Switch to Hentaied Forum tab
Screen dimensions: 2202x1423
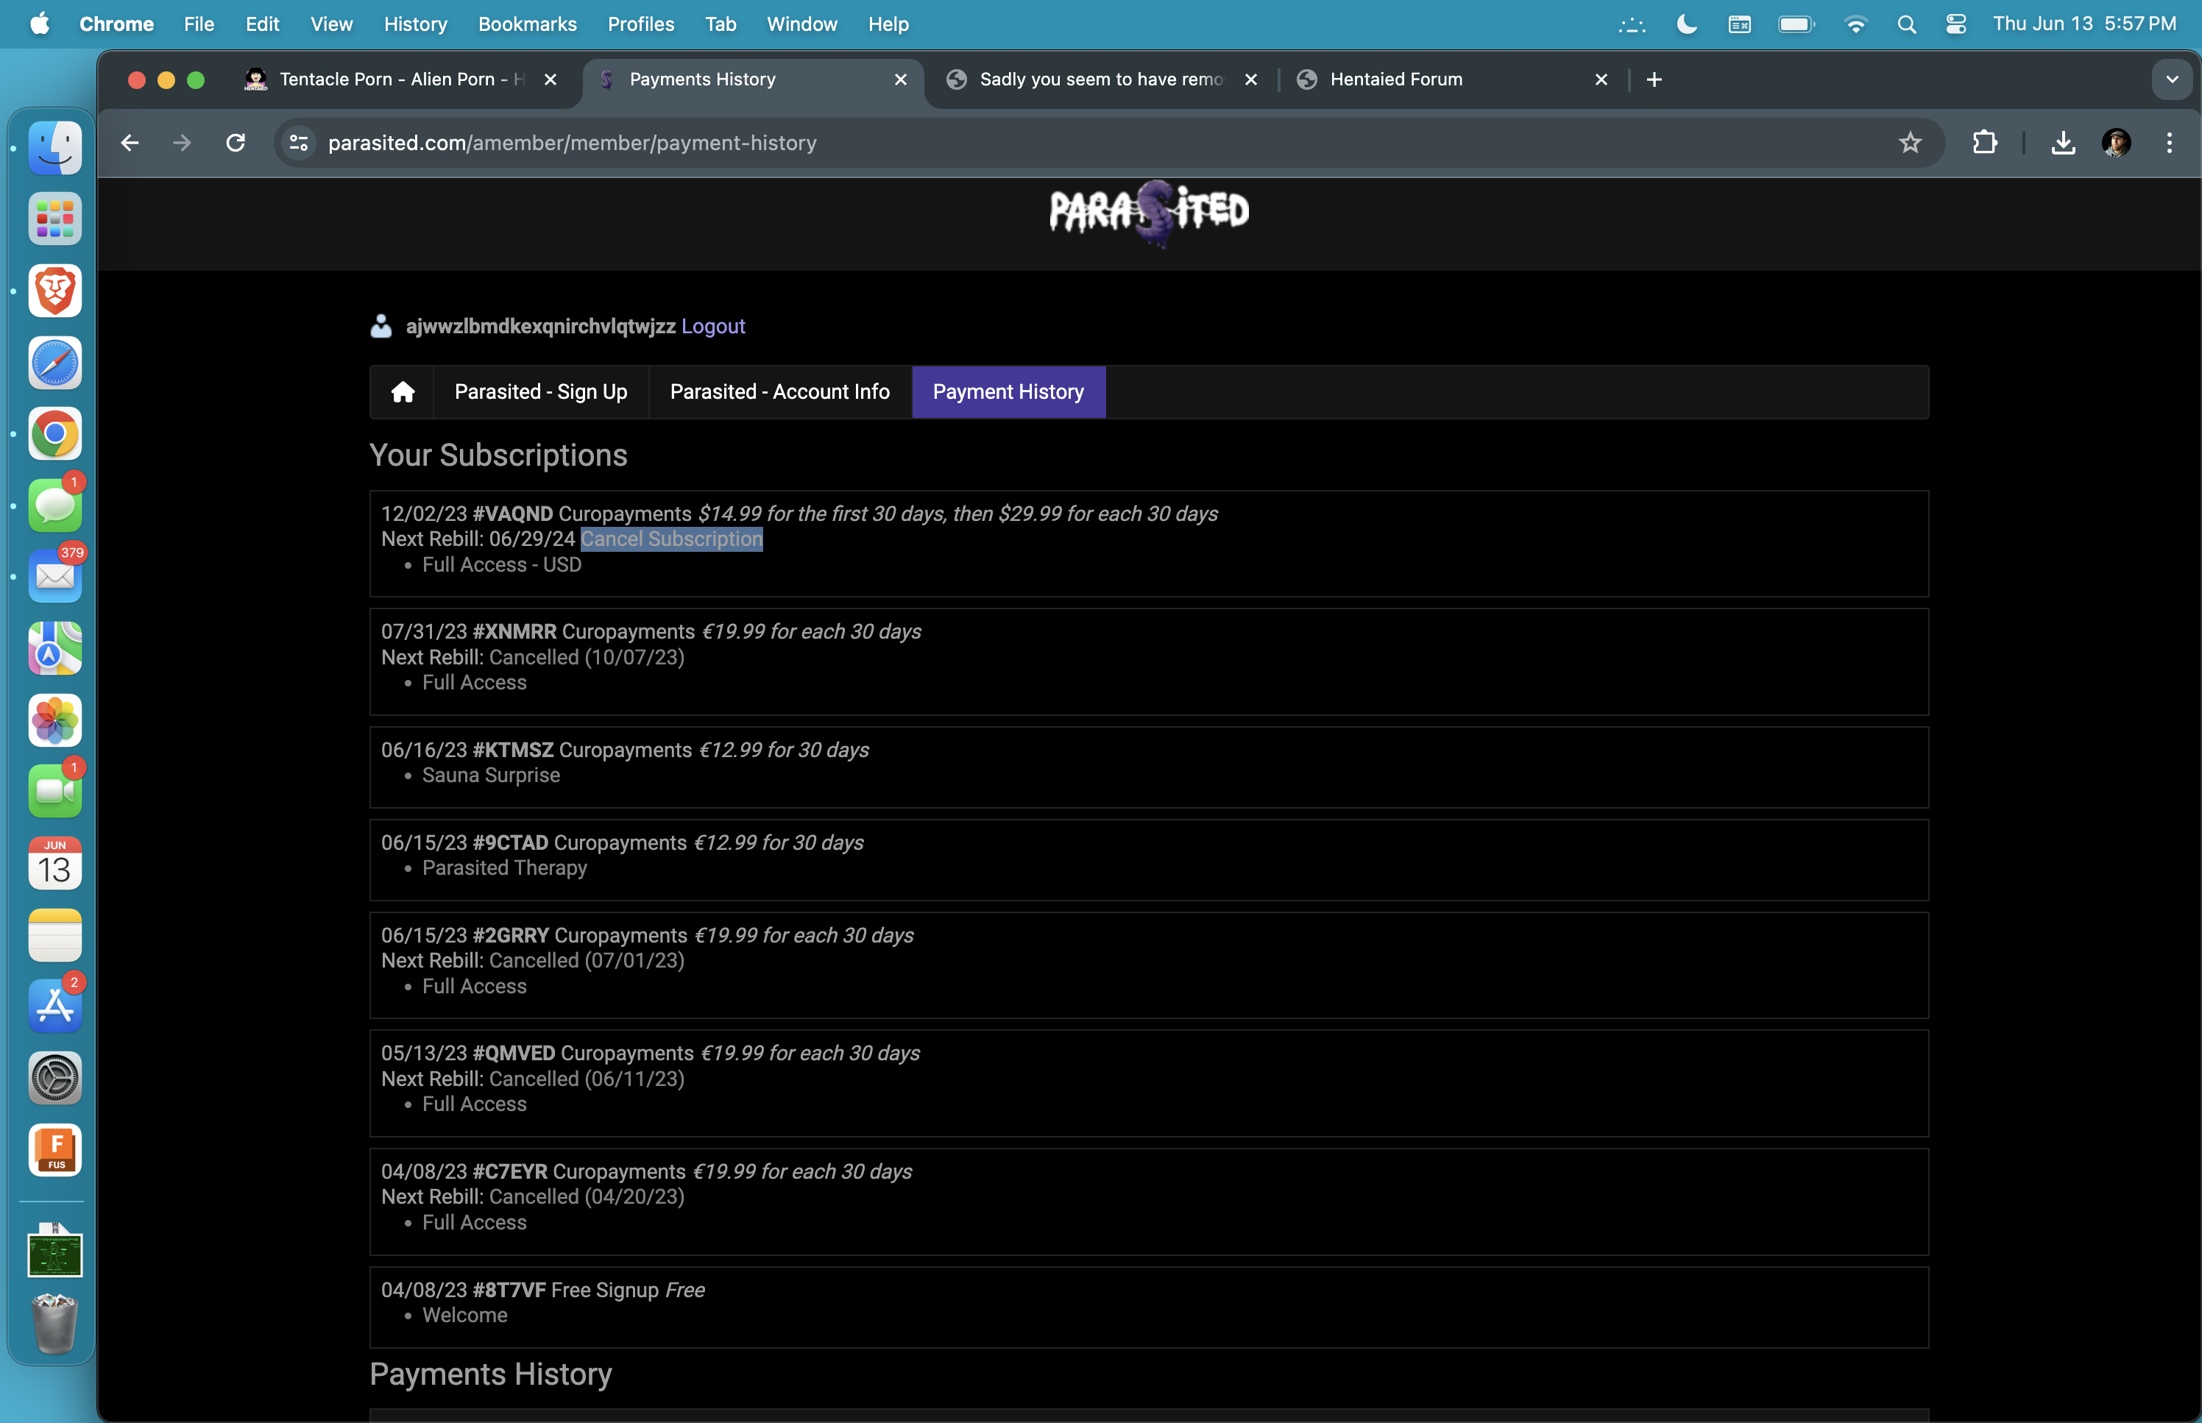point(1395,79)
